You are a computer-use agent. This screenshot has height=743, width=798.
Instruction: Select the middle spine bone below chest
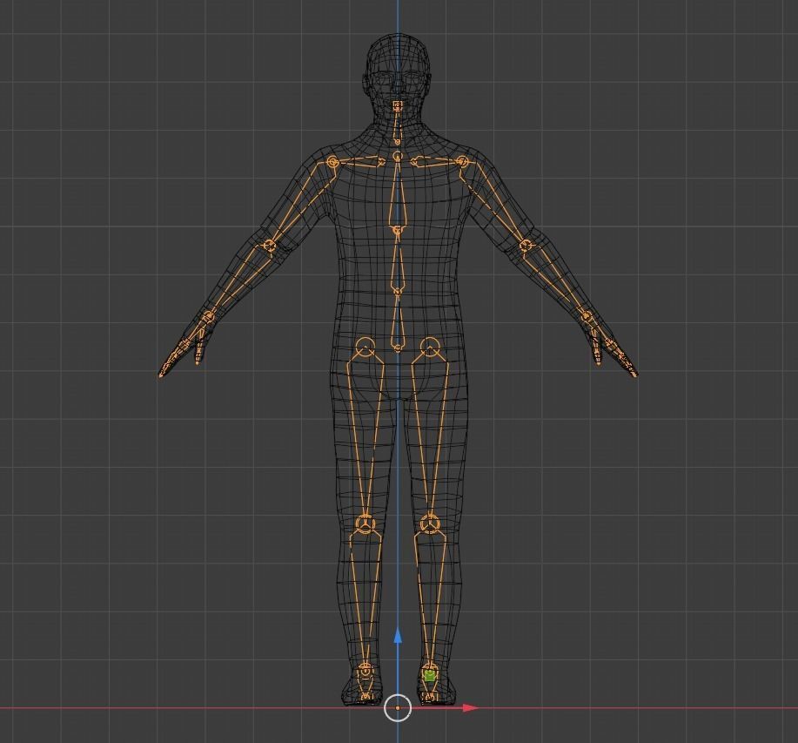[398, 260]
